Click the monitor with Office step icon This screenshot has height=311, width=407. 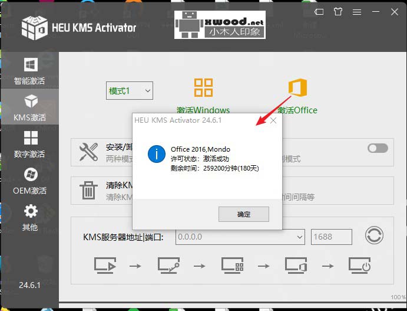tap(296, 266)
